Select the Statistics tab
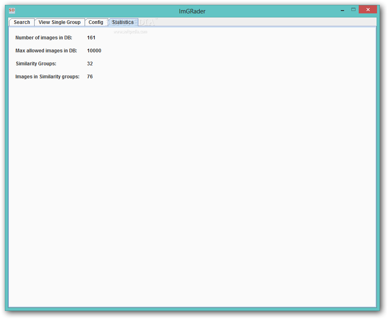This screenshot has height=319, width=388. point(123,22)
